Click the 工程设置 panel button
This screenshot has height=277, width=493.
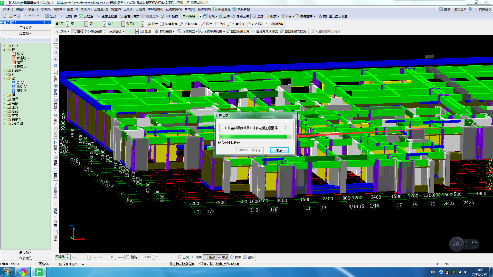(x=25, y=28)
